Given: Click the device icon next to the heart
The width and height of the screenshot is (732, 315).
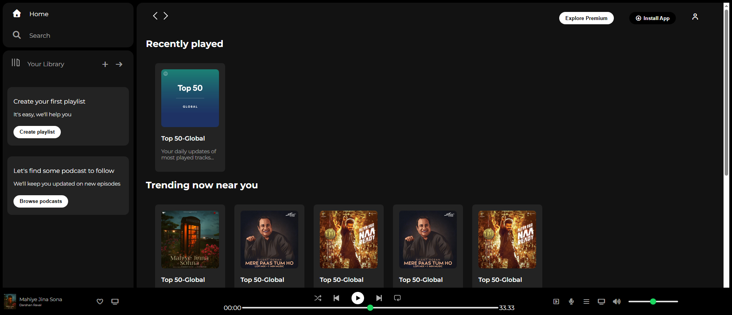Looking at the screenshot, I should (x=115, y=302).
